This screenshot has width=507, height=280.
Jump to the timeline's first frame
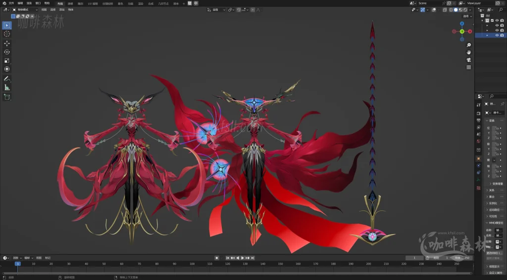click(x=228, y=258)
